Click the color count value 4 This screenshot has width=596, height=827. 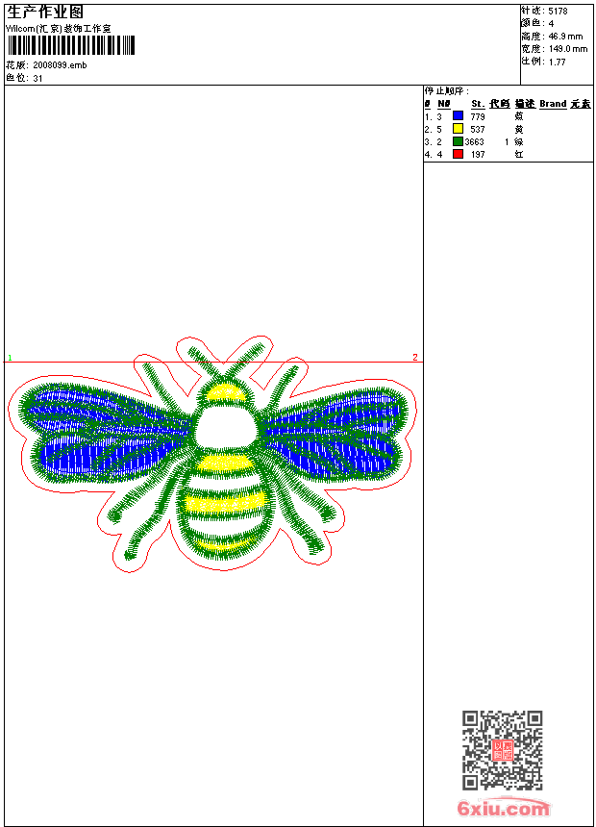pos(551,24)
